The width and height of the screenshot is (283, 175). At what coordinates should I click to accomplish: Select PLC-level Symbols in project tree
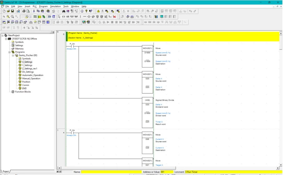point(19,42)
